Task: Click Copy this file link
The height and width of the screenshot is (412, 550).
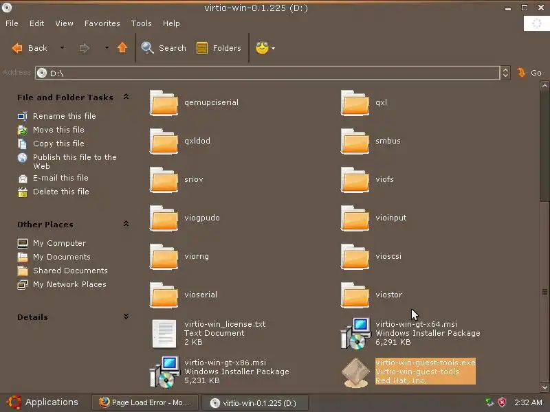Action: click(58, 144)
